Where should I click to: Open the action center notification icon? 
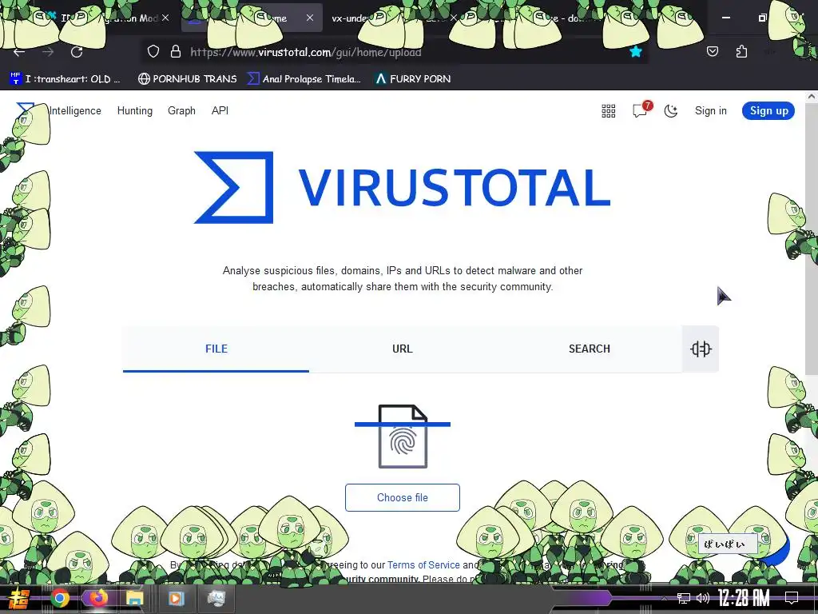792,598
